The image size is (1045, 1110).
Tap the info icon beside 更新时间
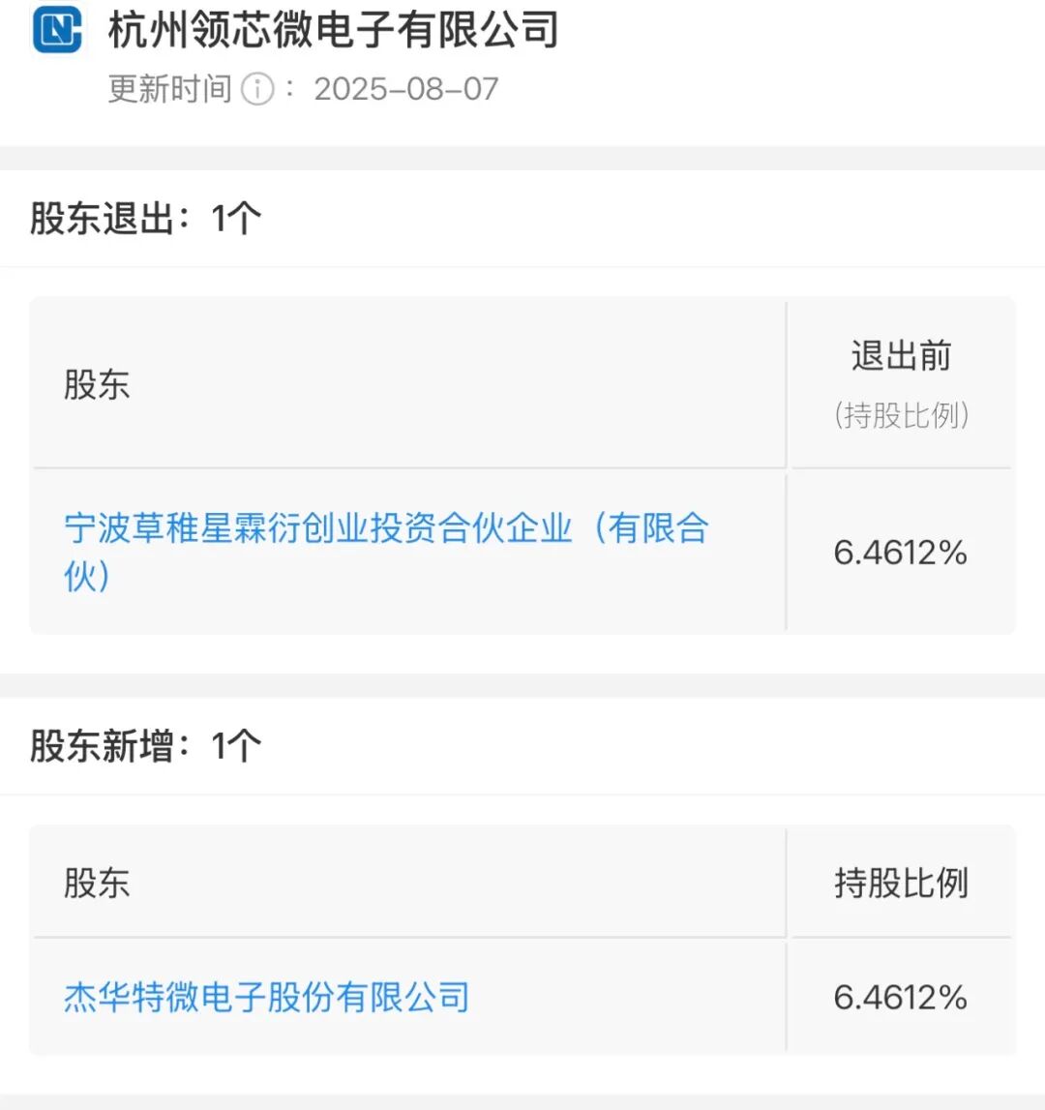[256, 90]
